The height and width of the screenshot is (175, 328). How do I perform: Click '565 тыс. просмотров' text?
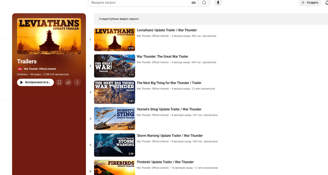[x=204, y=62]
